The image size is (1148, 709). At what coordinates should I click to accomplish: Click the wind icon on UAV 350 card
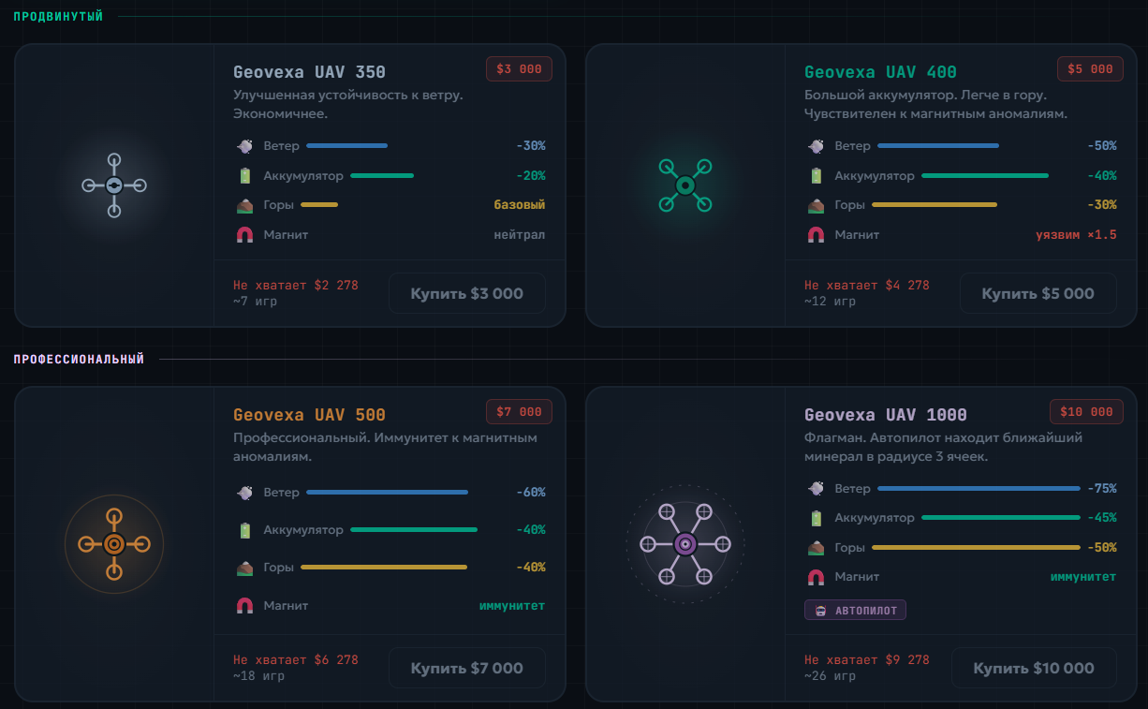tap(244, 146)
